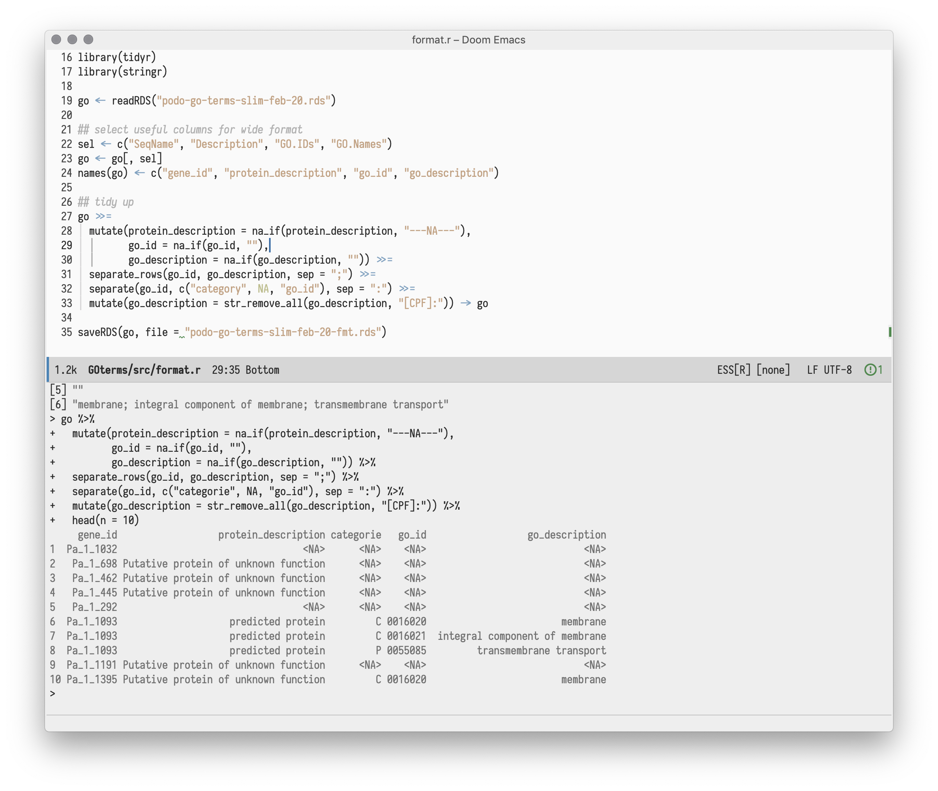Click the ESS[R] major mode indicator
938x791 pixels.
click(x=733, y=370)
